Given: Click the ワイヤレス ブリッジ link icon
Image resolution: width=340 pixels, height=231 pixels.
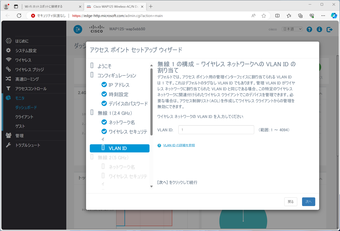Looking at the screenshot, I should [x=8, y=69].
